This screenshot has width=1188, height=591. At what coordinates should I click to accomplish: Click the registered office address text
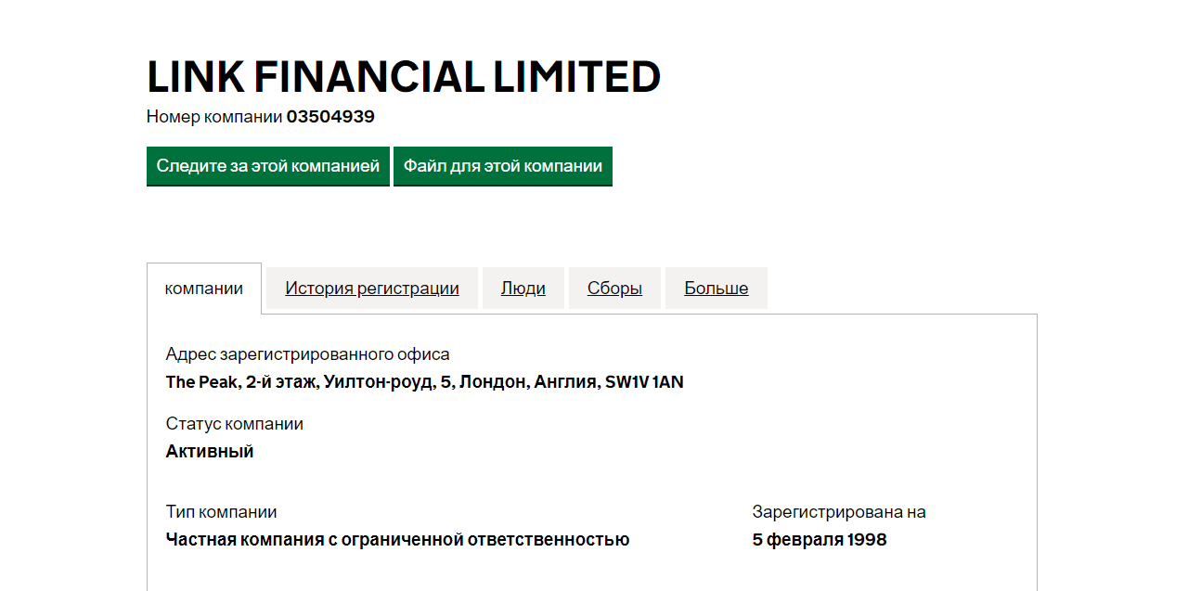tap(424, 381)
